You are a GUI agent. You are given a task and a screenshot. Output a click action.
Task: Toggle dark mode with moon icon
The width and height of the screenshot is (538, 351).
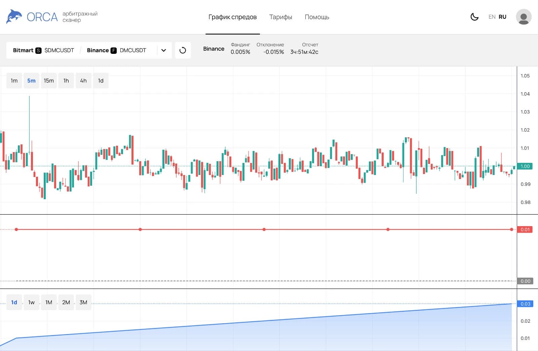click(x=474, y=17)
